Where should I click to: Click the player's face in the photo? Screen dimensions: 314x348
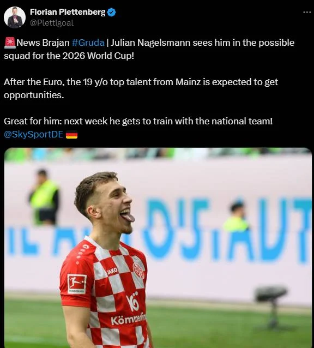tap(116, 206)
